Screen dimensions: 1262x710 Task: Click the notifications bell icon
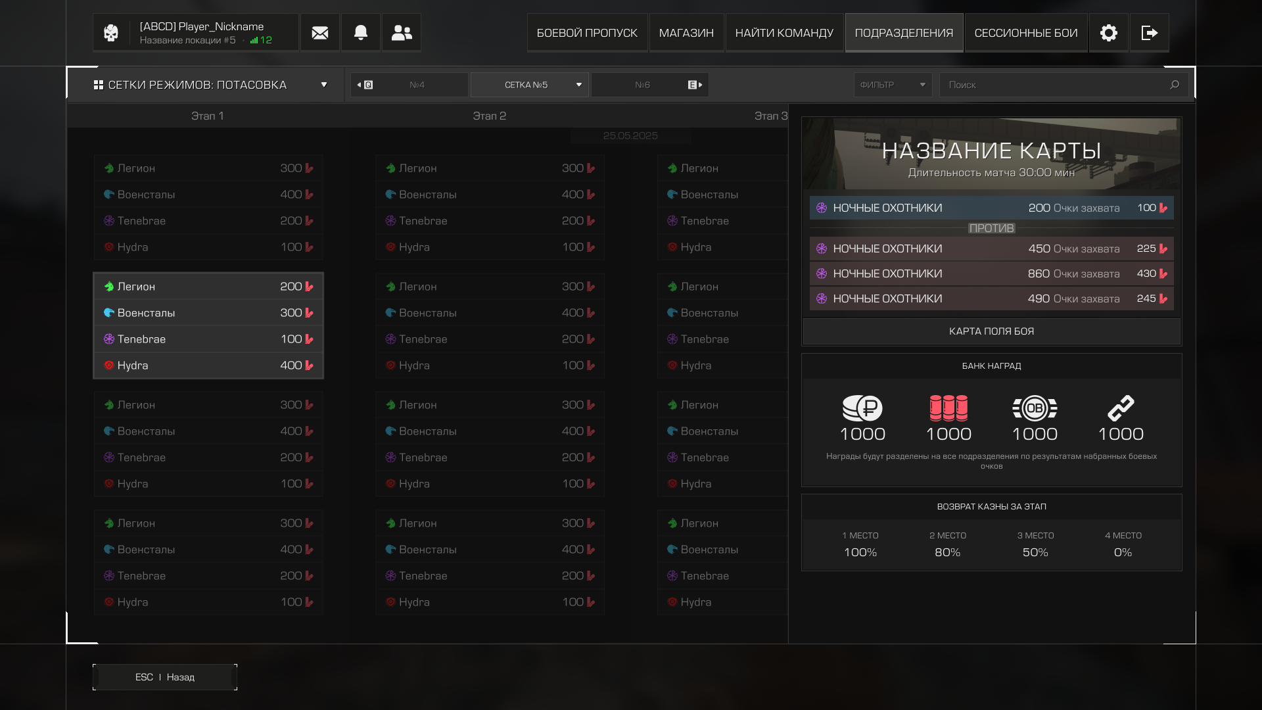pos(361,33)
